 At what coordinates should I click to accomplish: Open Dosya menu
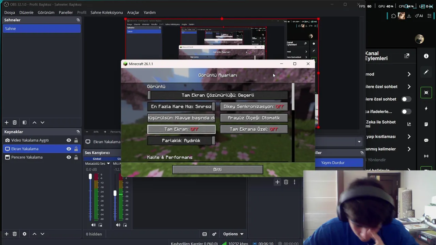[10, 12]
